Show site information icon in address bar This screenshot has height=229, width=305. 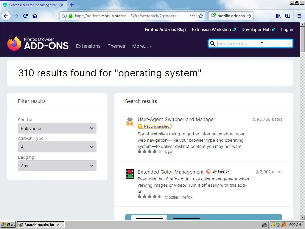click(65, 16)
